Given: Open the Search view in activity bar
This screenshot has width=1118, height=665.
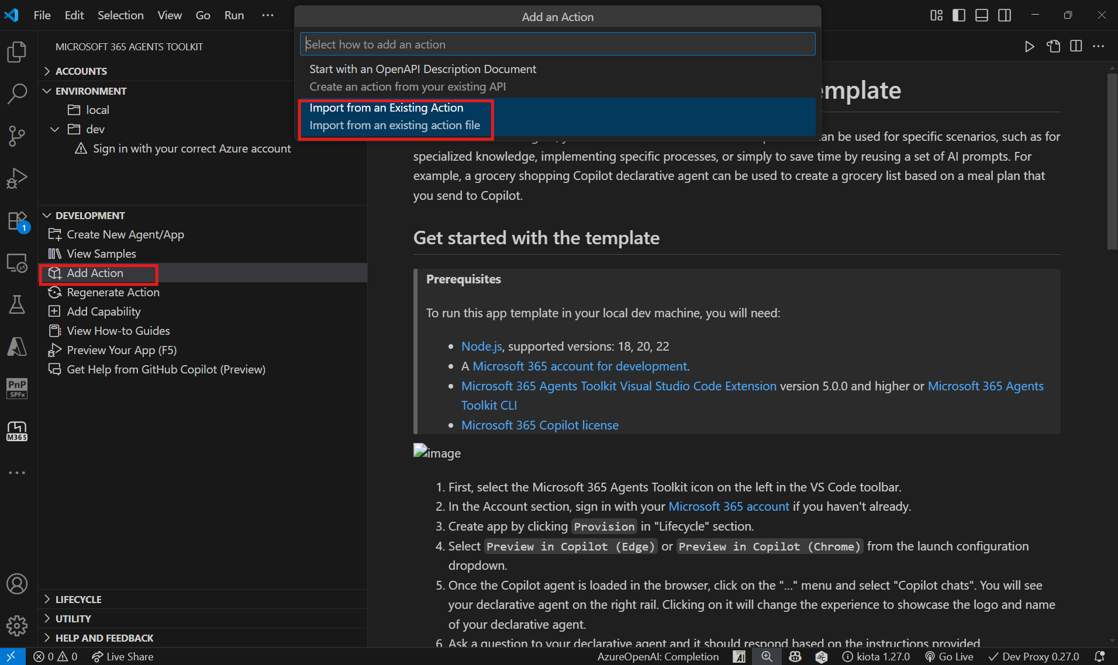Looking at the screenshot, I should 17,93.
